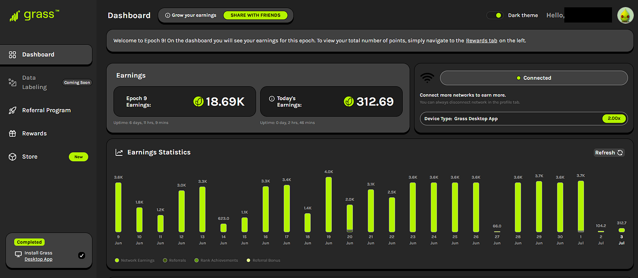Select the 1 Jul bar labeled 3.7K
Screen dimensions: 638x278
click(x=581, y=206)
